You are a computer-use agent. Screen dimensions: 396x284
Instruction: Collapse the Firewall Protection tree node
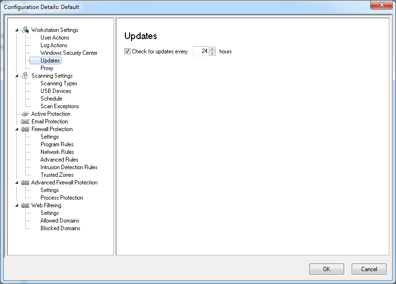[x=17, y=129]
